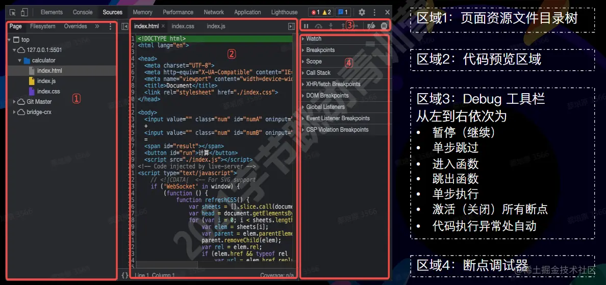Open the Performance panel
This screenshot has height=285, width=606.
pyautogui.click(x=178, y=12)
